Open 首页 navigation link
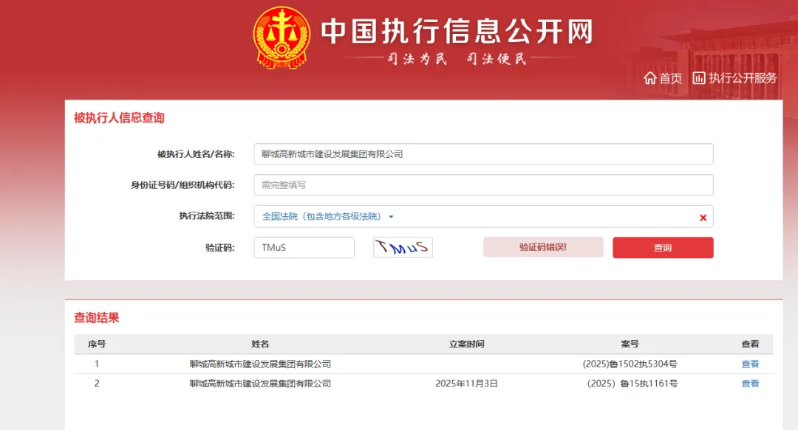Viewport: 798px width, 430px height. 670,78
